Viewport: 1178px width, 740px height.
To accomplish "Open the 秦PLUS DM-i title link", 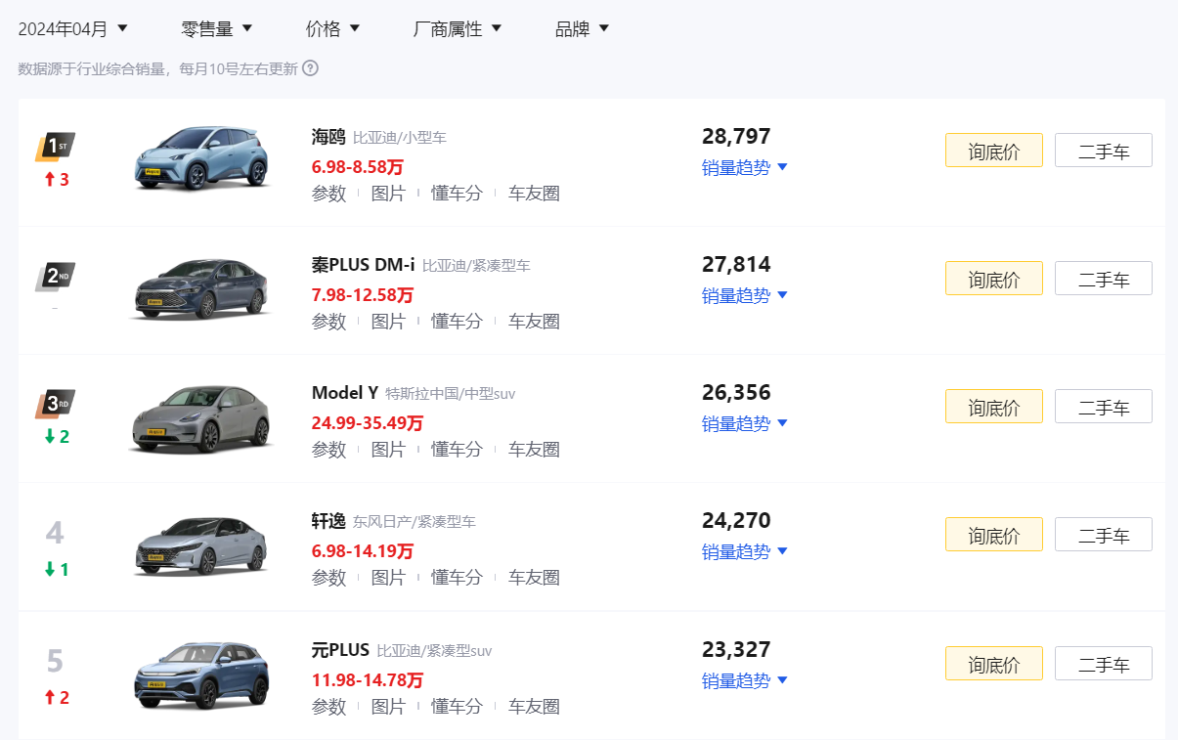I will 363,264.
